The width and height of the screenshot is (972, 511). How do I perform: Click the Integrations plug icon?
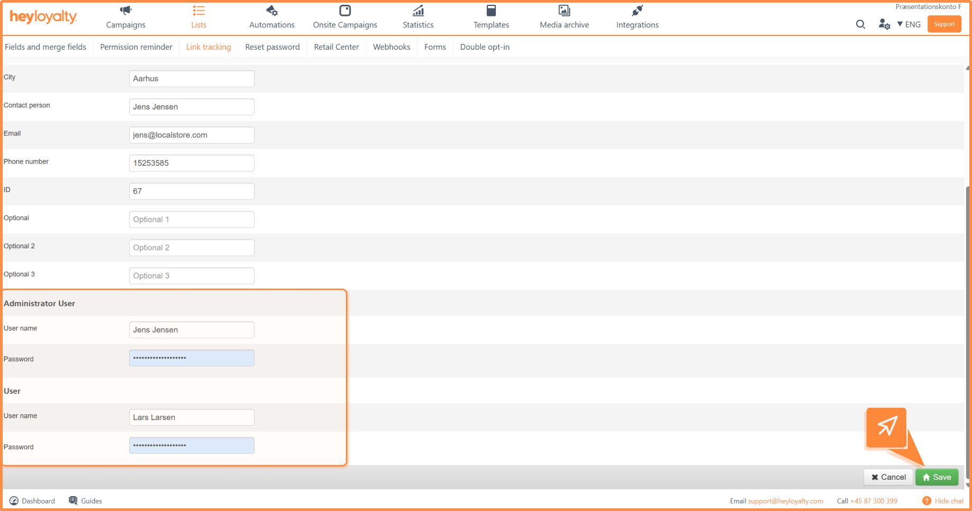tap(637, 11)
